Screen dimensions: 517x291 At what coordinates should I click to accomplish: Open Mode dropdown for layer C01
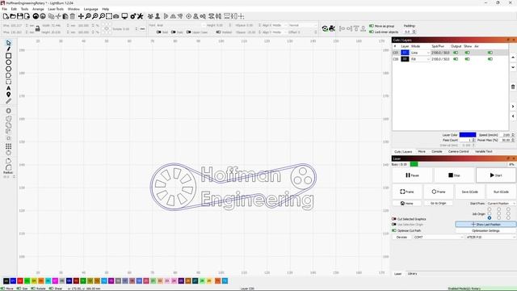click(x=420, y=53)
